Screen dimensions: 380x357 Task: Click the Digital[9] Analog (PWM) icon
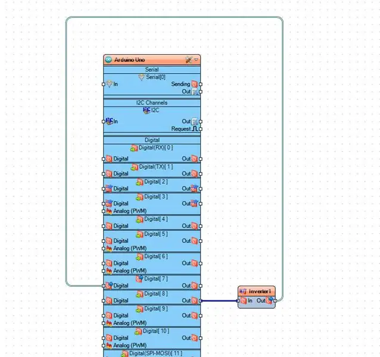(109, 323)
